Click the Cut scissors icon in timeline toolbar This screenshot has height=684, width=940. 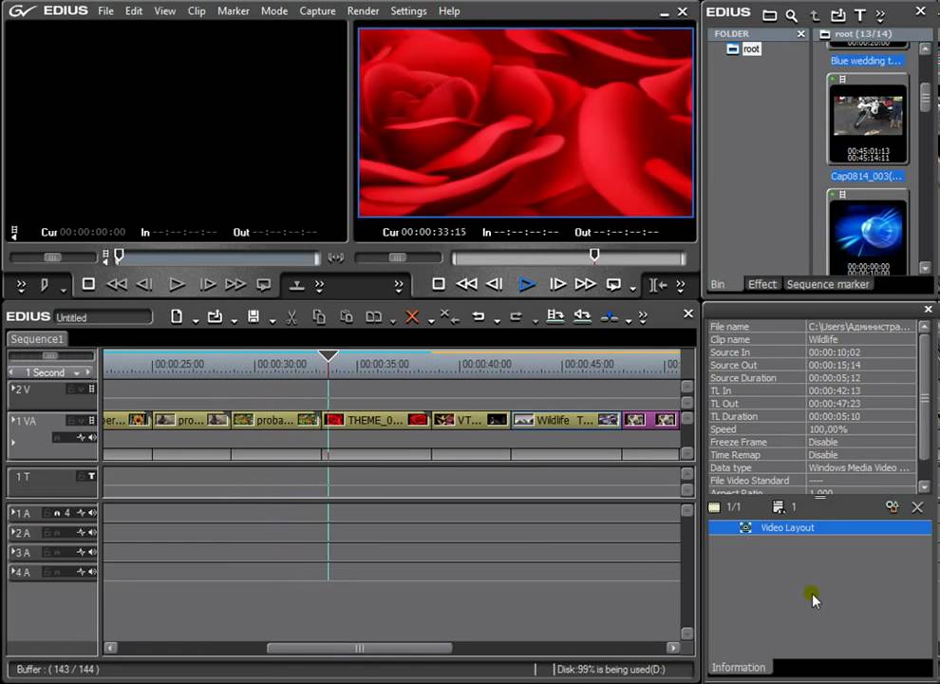pyautogui.click(x=291, y=316)
